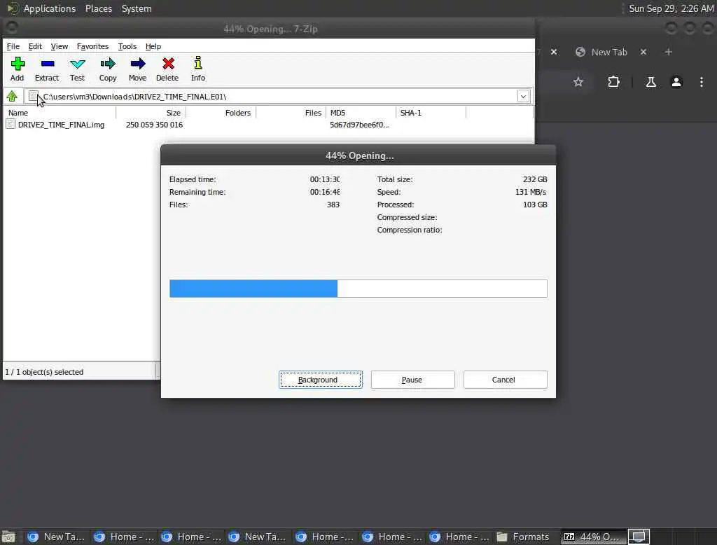Click the Remaining time label
This screenshot has width=717, height=545.
[197, 192]
